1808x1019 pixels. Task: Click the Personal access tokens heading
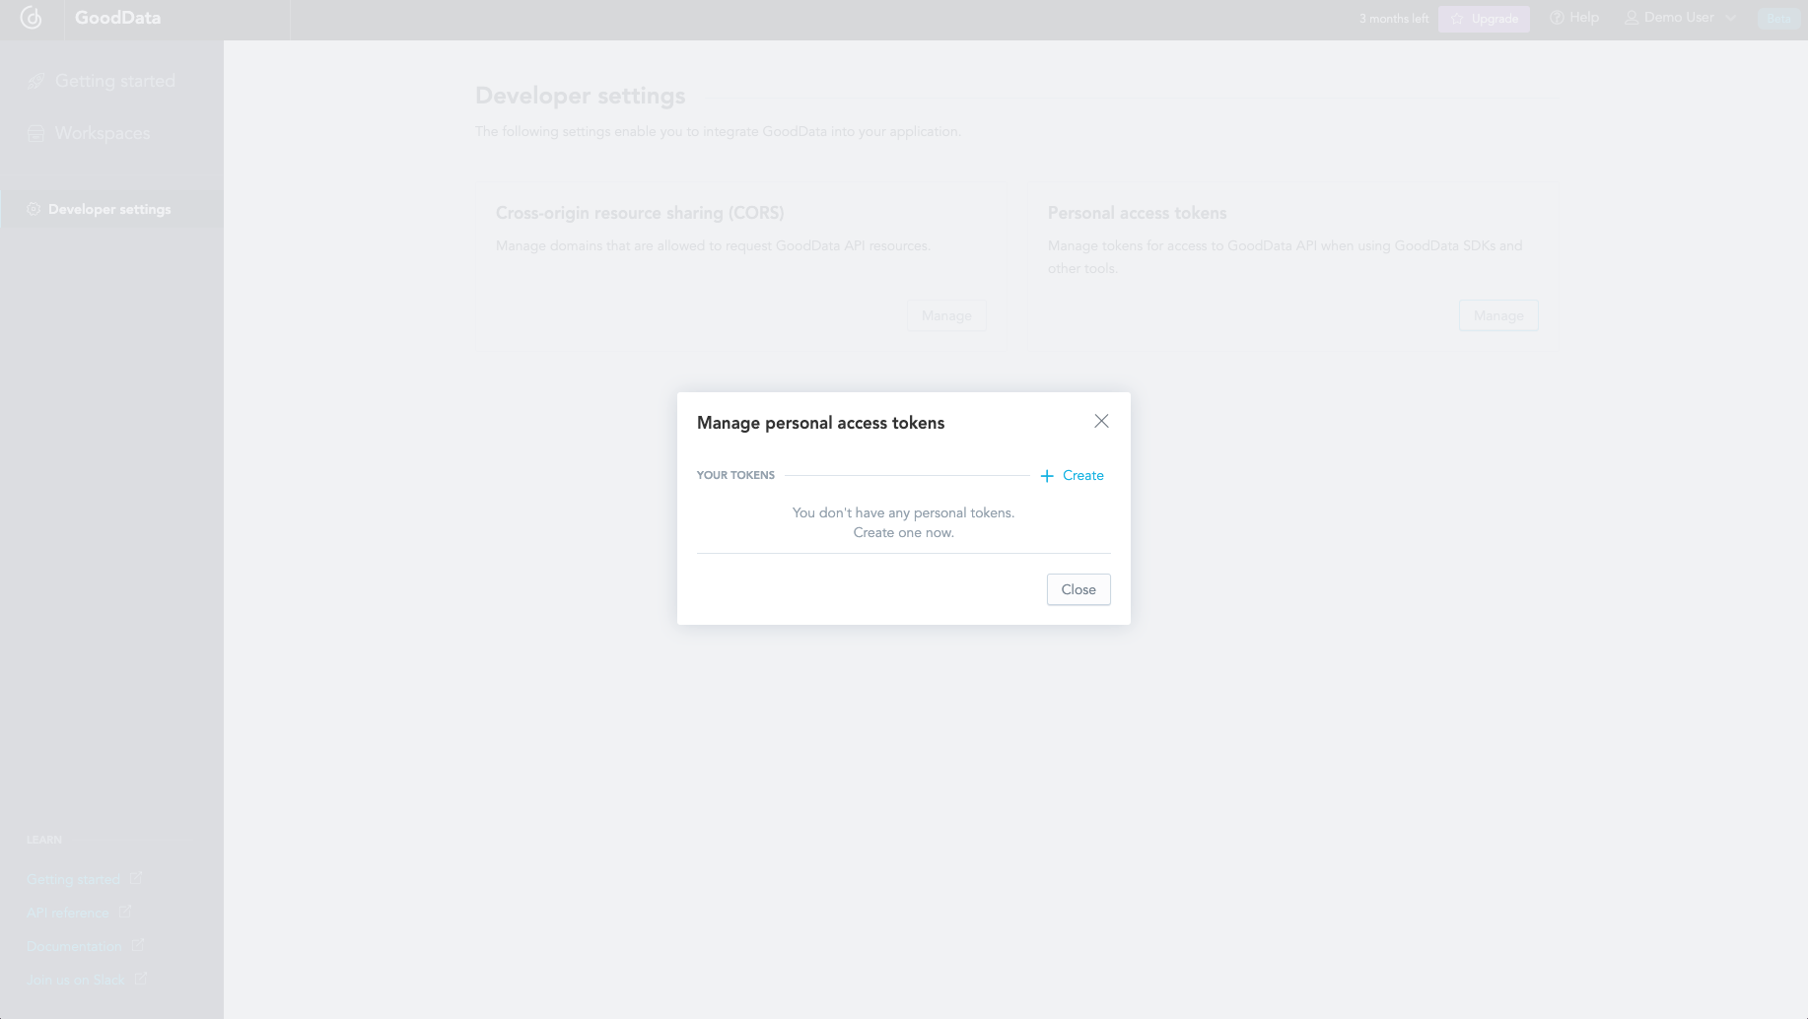pos(1137,213)
